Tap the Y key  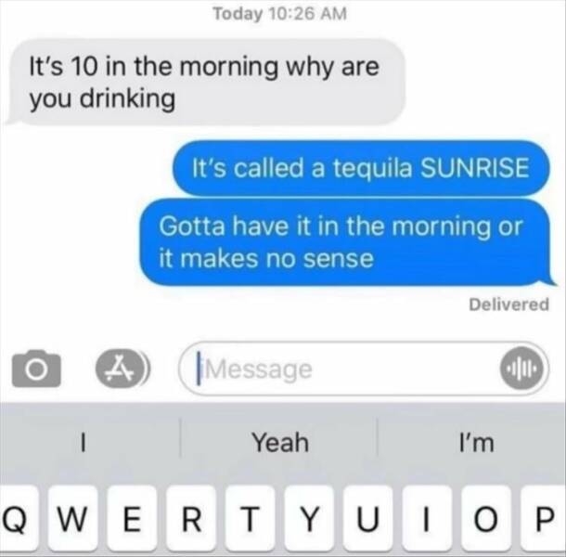pos(309,520)
